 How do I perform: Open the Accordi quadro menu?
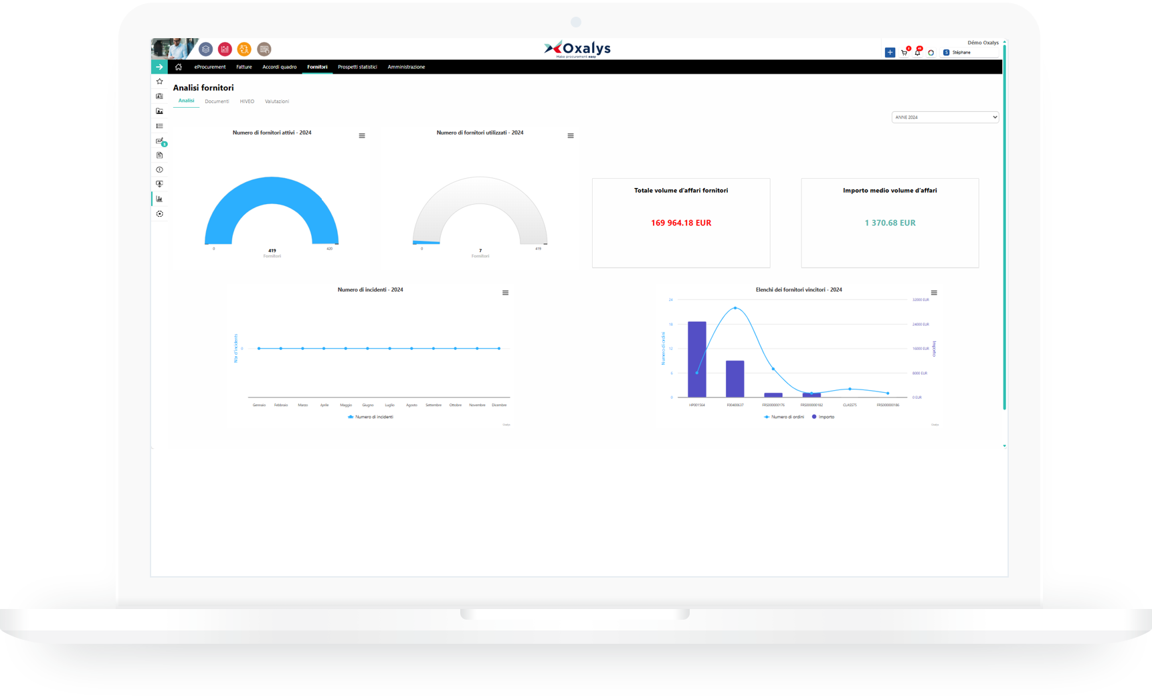(x=280, y=67)
